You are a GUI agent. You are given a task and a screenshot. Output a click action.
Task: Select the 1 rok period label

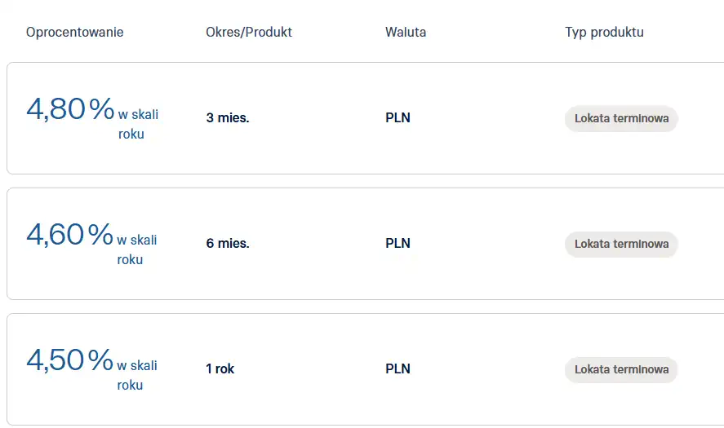click(220, 368)
